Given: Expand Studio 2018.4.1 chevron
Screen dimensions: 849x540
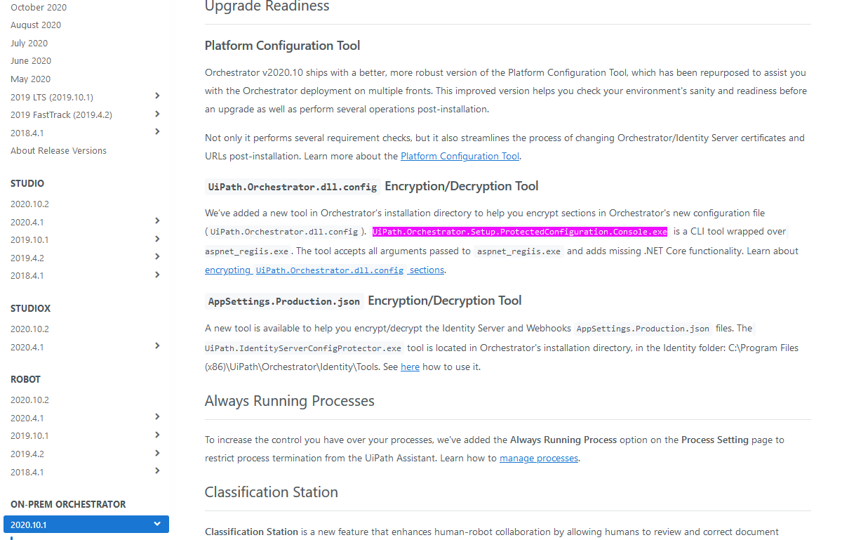Looking at the screenshot, I should pos(157,275).
